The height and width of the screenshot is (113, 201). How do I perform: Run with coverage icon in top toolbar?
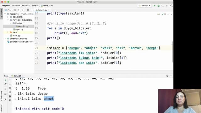point(163,6)
